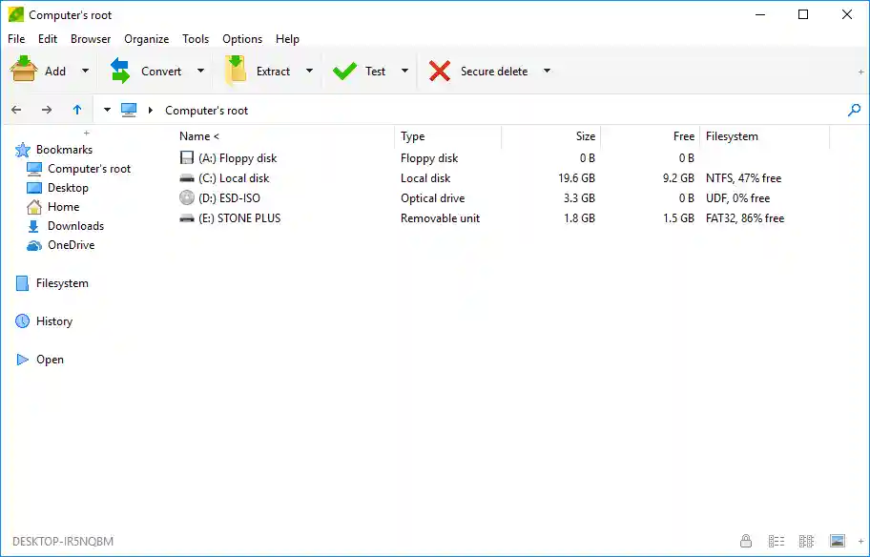Open the Tools menu
Screen dimensions: 870x557
coord(196,39)
